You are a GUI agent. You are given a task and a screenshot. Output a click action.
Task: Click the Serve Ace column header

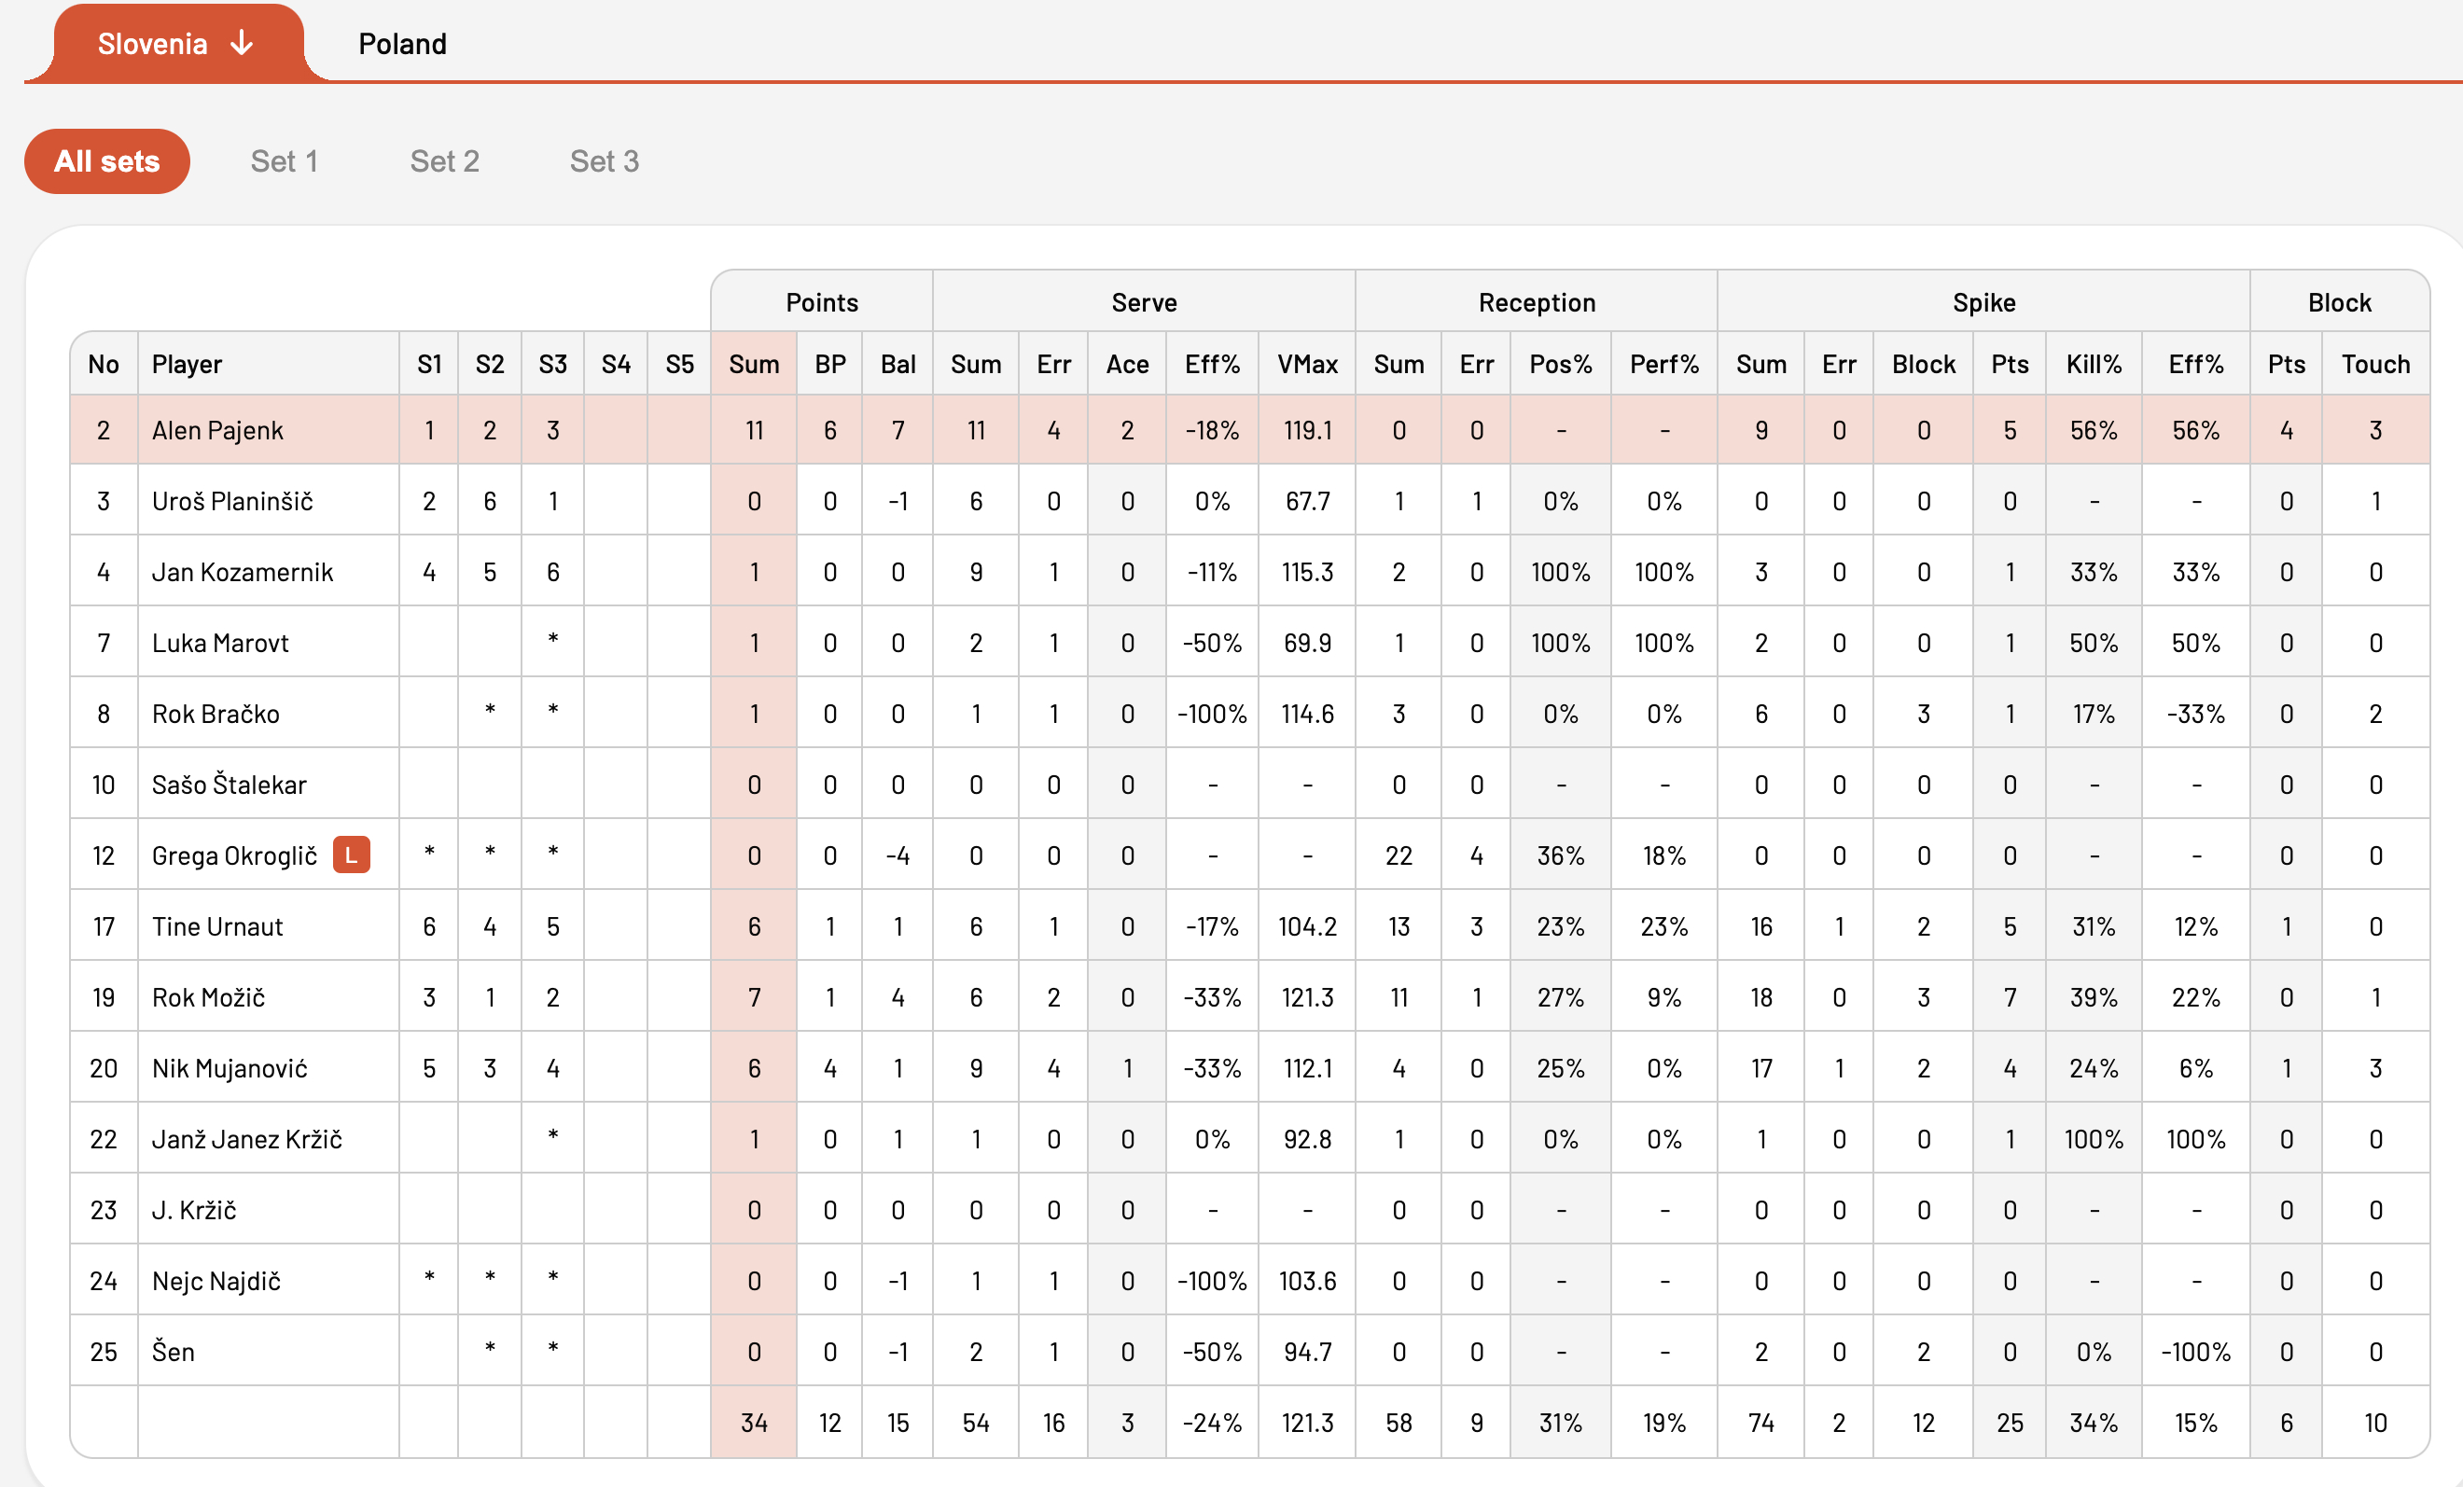[1127, 364]
